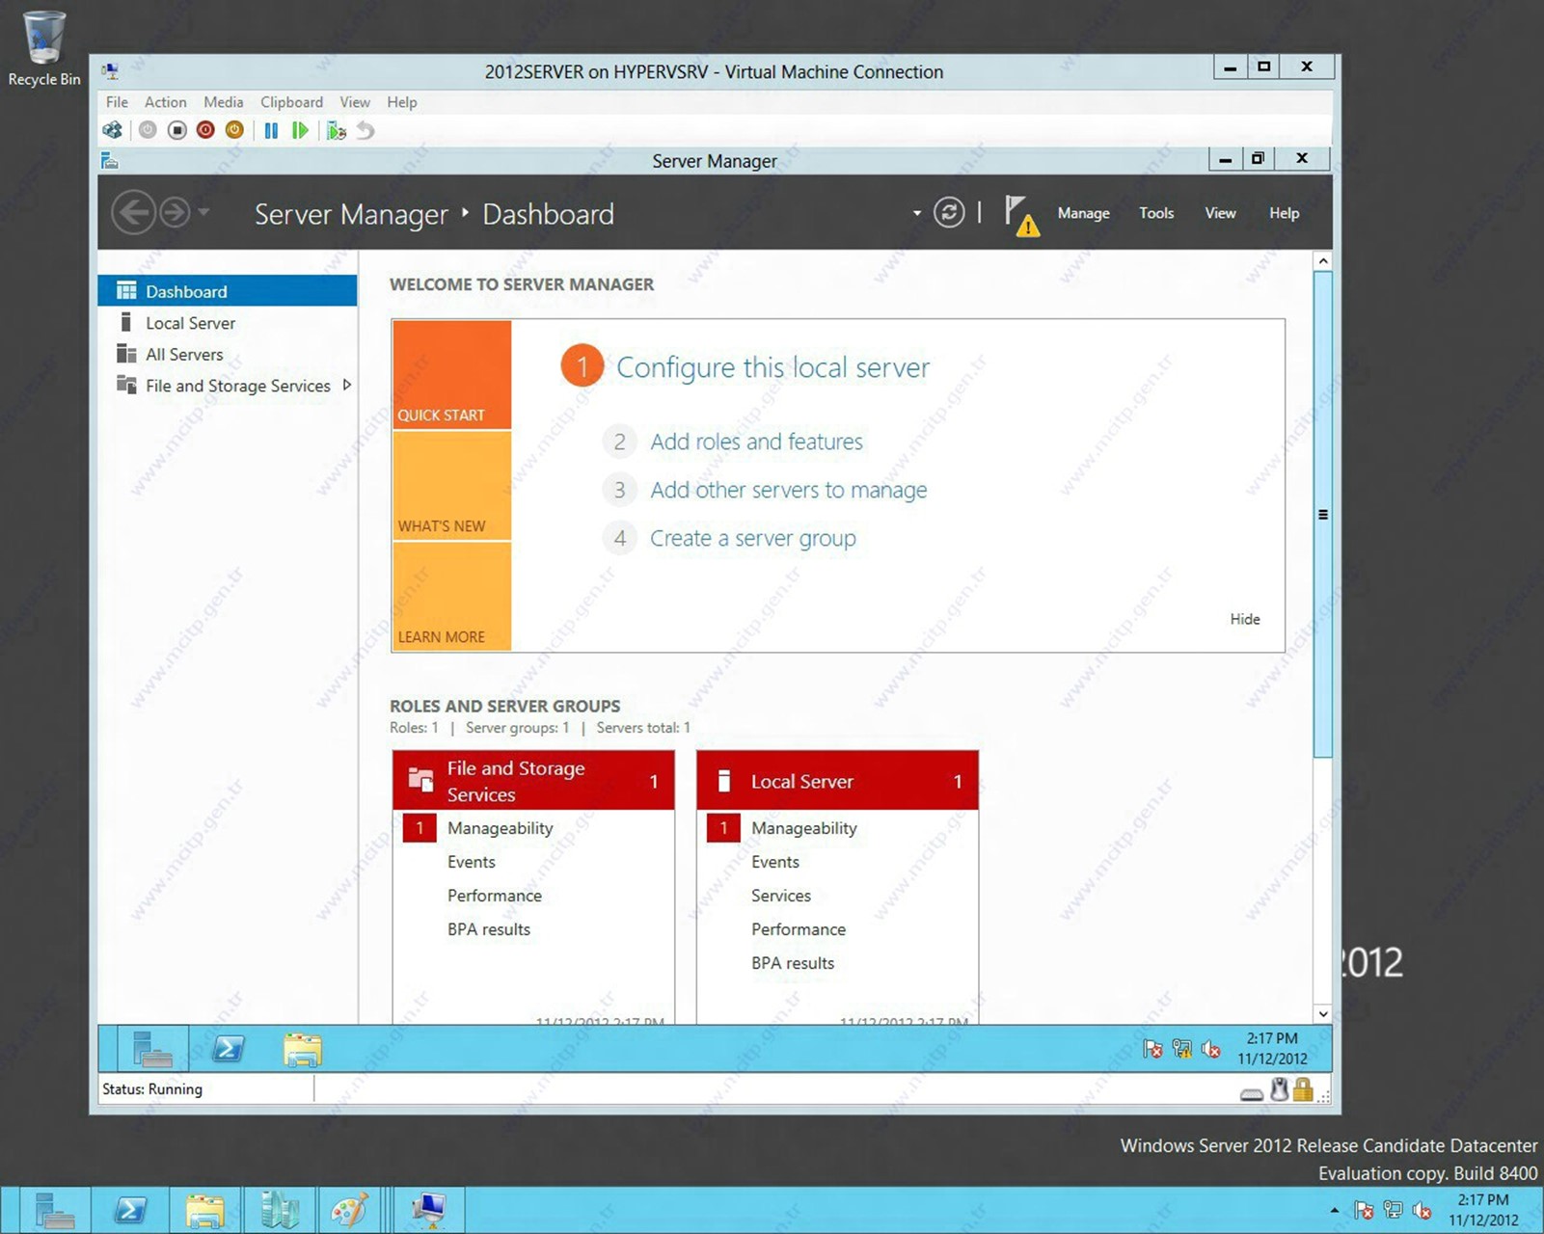Open the Action menu
This screenshot has height=1234, width=1544.
[166, 102]
